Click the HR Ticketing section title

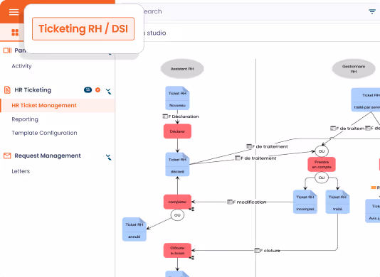tap(33, 89)
